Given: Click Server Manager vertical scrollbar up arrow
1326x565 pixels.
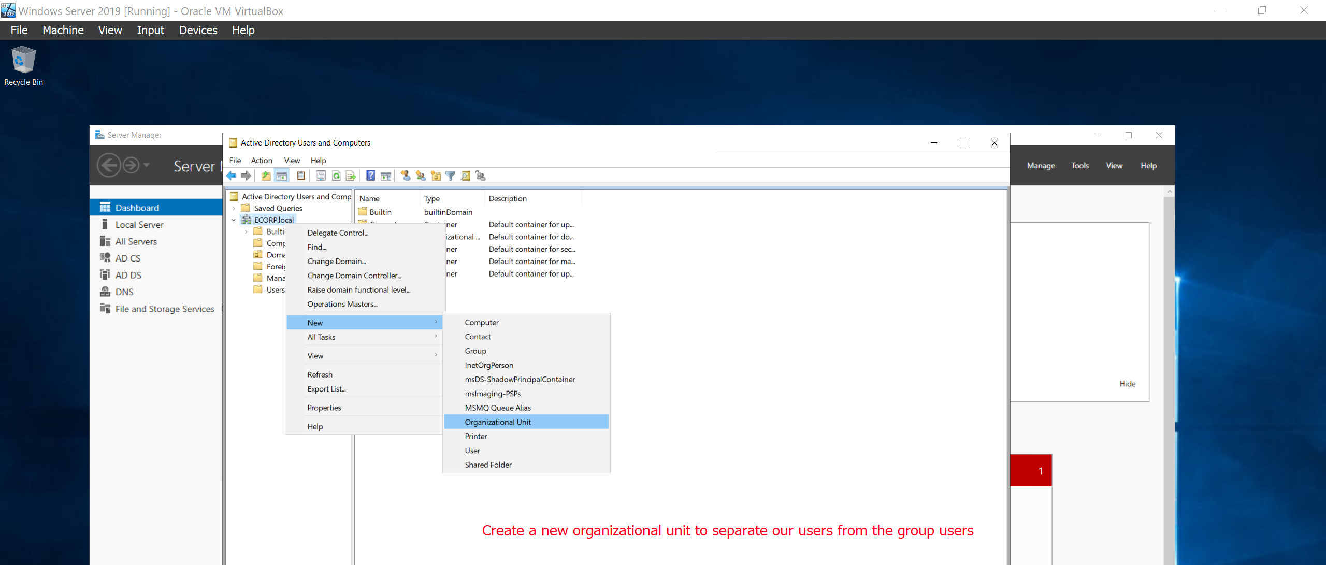Looking at the screenshot, I should (1169, 192).
